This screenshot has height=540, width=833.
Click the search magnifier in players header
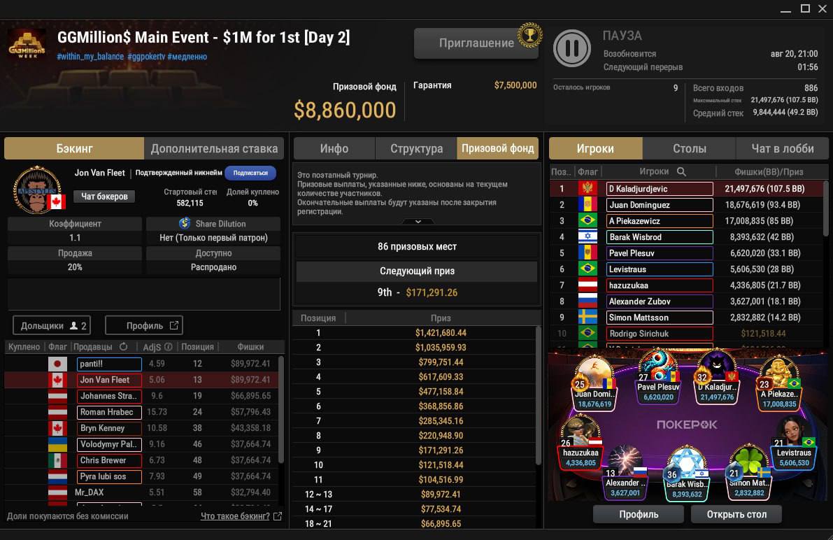(x=681, y=171)
